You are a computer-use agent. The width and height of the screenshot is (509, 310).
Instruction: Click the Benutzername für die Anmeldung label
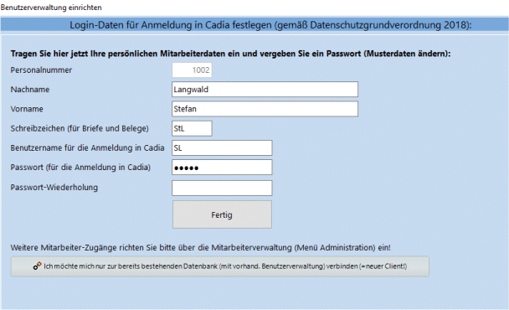click(x=87, y=147)
